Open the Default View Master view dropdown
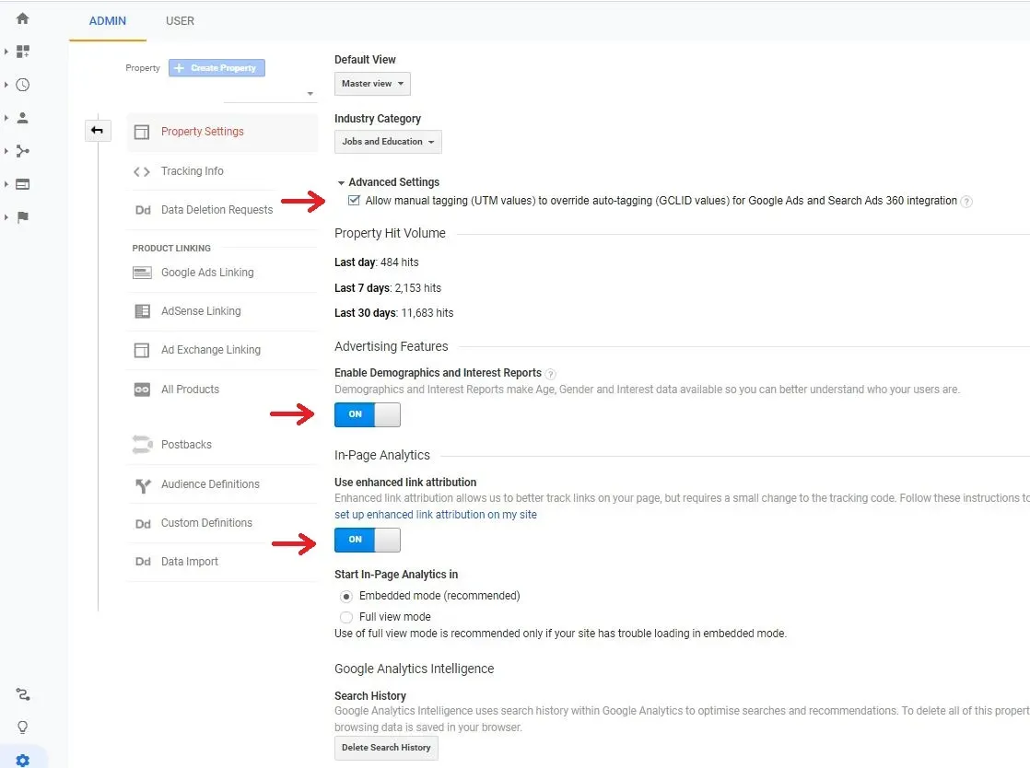 point(372,84)
